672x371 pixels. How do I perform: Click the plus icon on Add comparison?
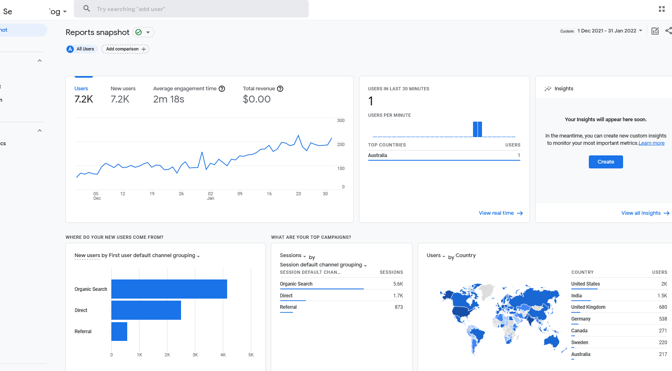144,49
